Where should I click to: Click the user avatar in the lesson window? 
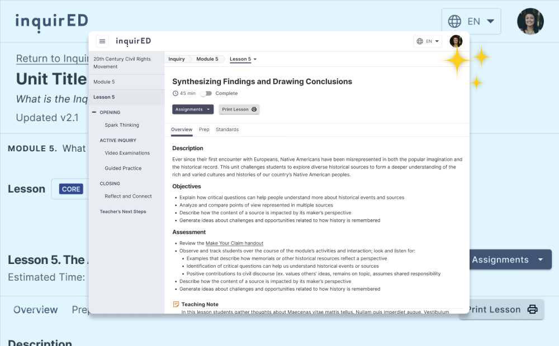pyautogui.click(x=456, y=41)
